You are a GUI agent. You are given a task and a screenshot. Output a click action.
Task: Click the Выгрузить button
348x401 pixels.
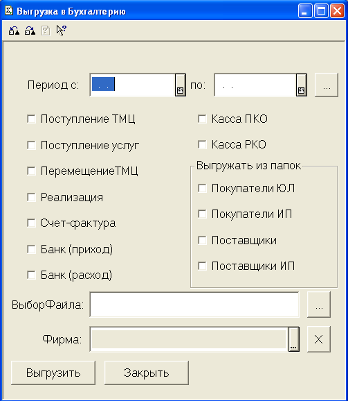(53, 373)
